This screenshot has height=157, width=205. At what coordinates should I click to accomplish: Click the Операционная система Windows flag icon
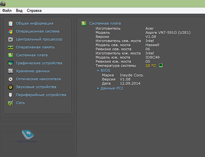pos(11,31)
